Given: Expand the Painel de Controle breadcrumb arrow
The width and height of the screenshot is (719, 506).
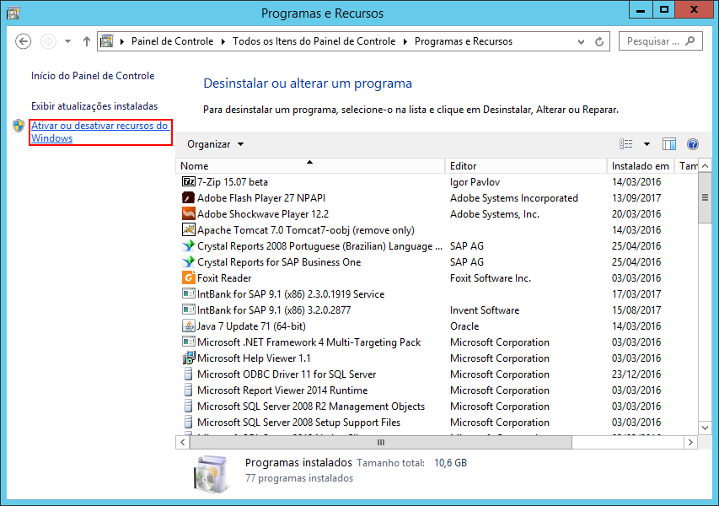Looking at the screenshot, I should [x=223, y=41].
